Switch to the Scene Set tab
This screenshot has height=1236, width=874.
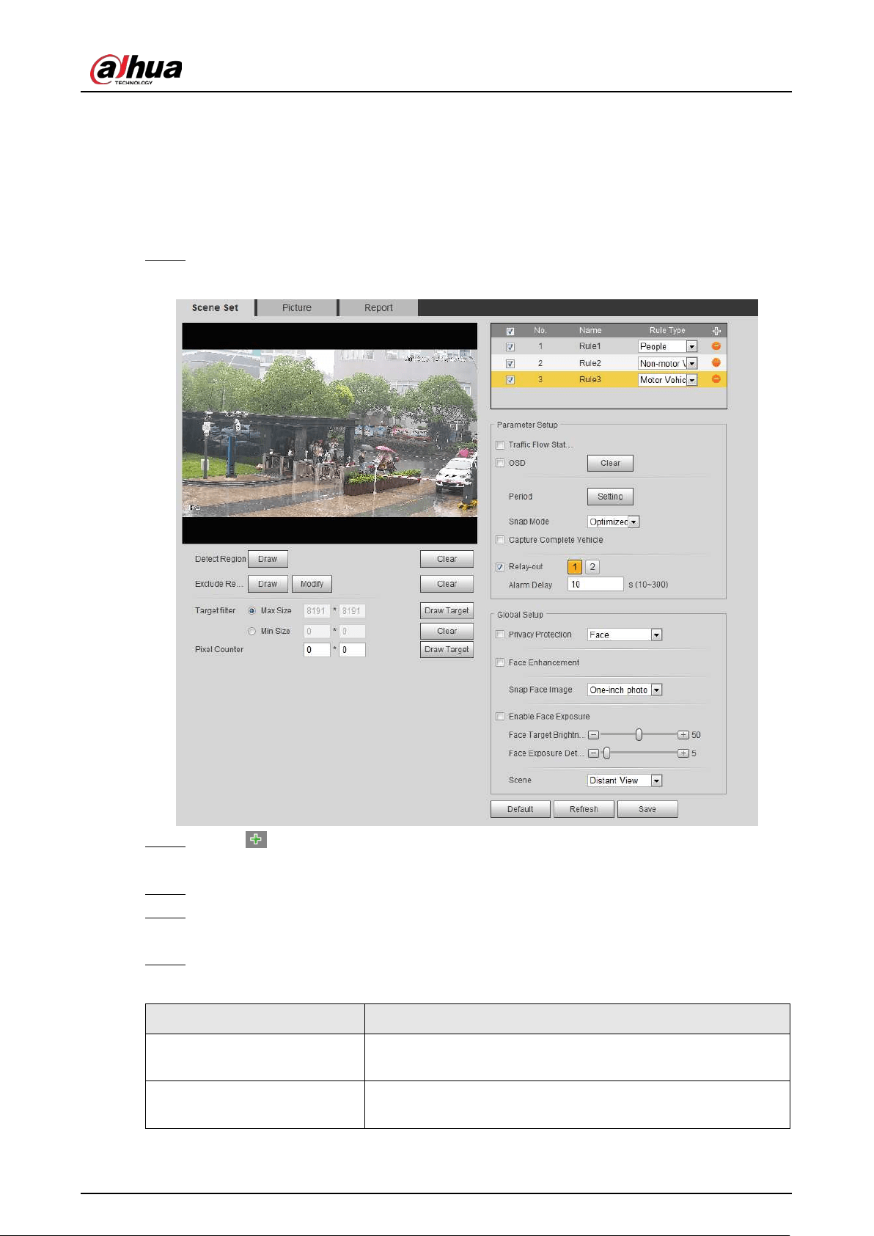point(216,307)
